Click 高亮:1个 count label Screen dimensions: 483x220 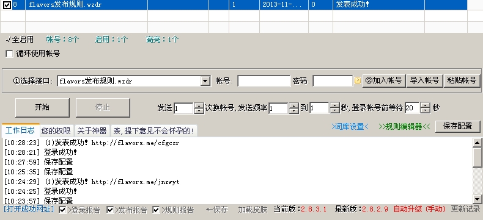pos(162,40)
